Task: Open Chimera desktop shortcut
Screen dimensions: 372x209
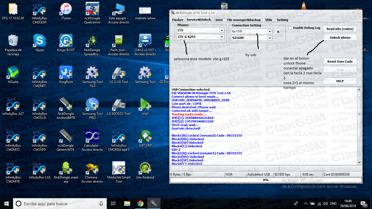Action: point(92,172)
